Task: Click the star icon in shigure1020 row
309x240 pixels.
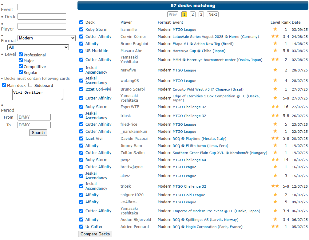Action: 275,195
